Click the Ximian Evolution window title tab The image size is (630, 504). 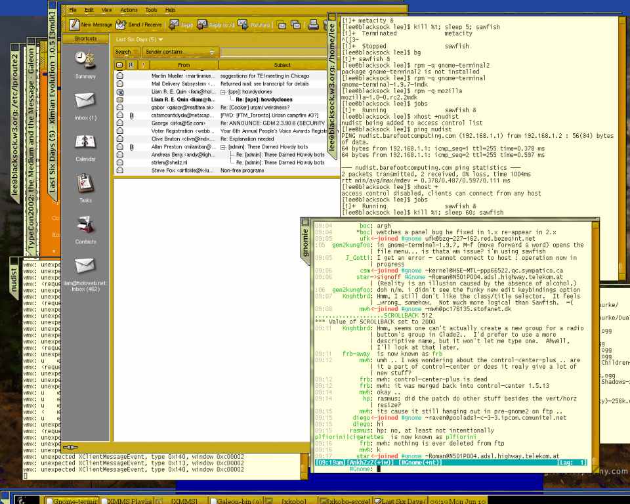[x=52, y=100]
